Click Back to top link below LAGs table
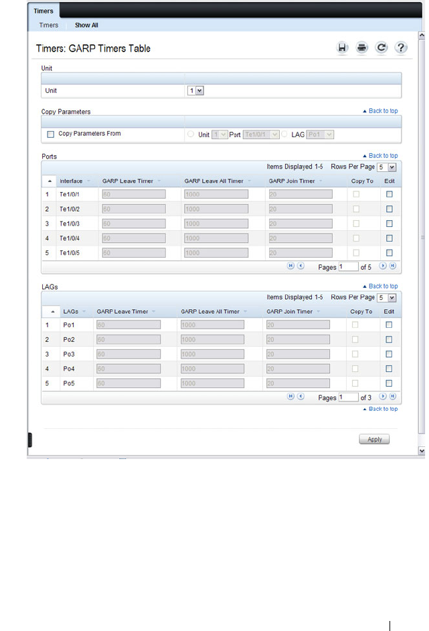Viewport: 429px width, 631px height. 380,408
